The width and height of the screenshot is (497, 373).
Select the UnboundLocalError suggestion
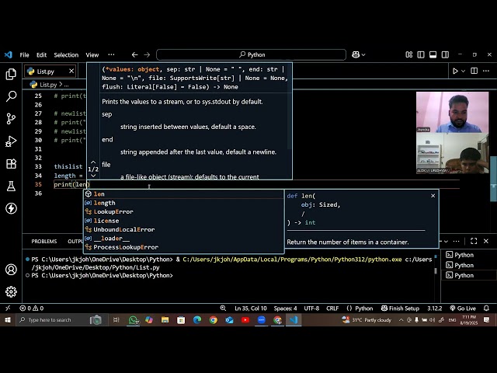(x=184, y=230)
